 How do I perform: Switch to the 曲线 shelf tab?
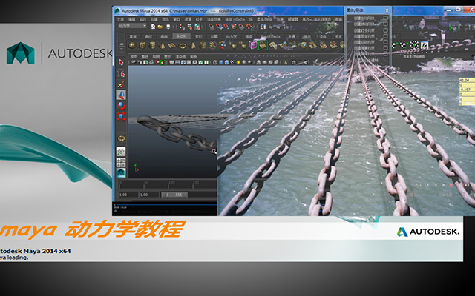(x=148, y=37)
